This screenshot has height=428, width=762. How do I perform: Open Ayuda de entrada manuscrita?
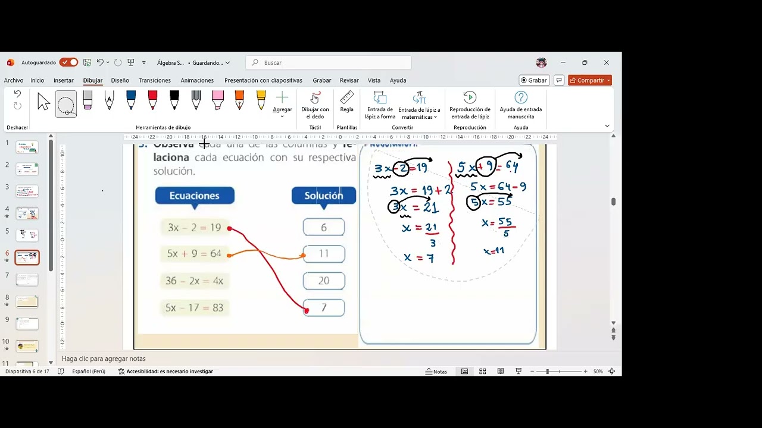point(521,105)
